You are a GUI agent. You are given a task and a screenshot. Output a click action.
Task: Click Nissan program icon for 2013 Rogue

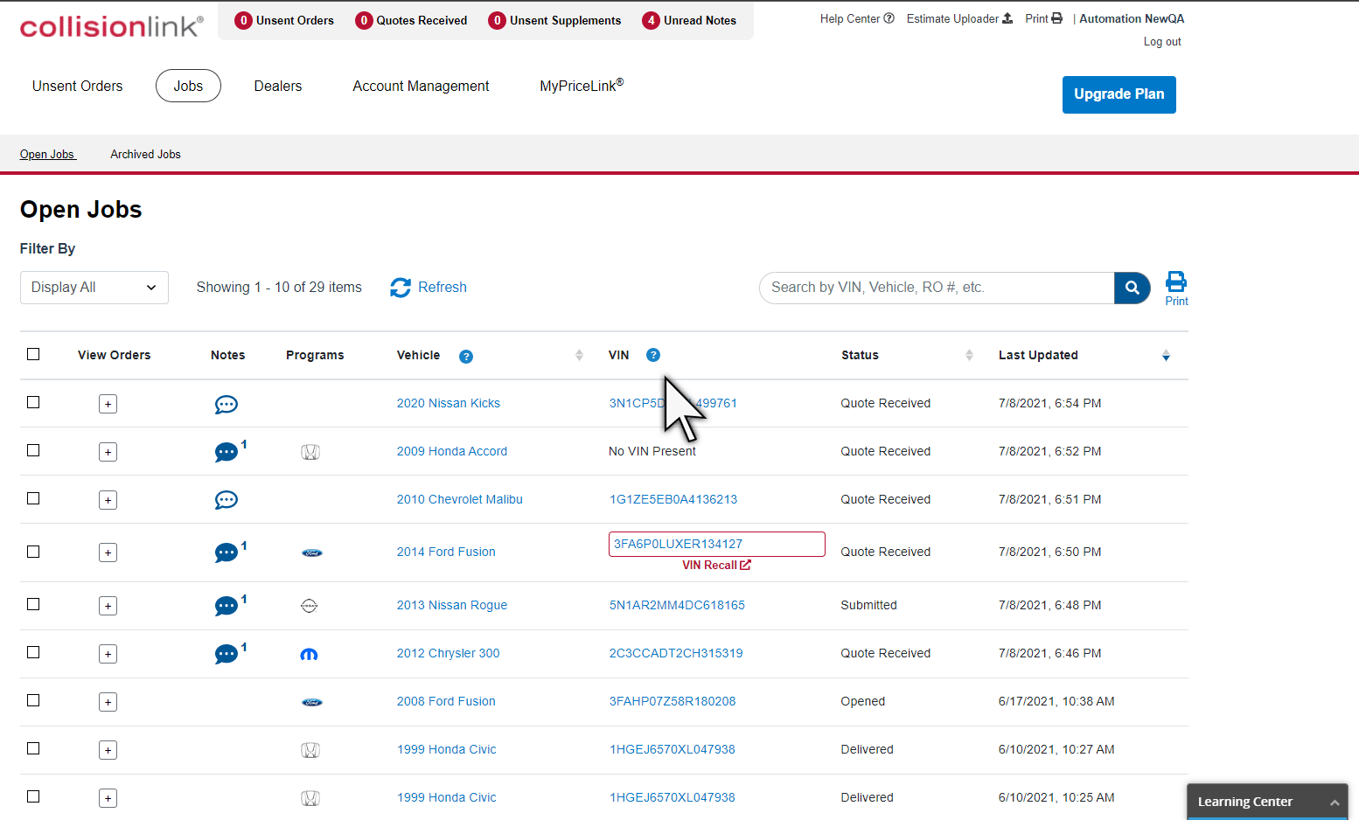(x=309, y=606)
